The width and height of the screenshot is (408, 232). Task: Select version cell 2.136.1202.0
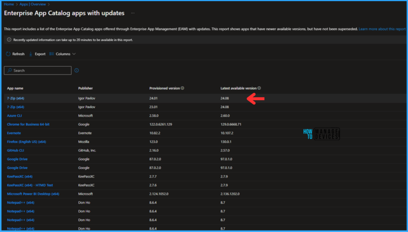click(x=230, y=194)
